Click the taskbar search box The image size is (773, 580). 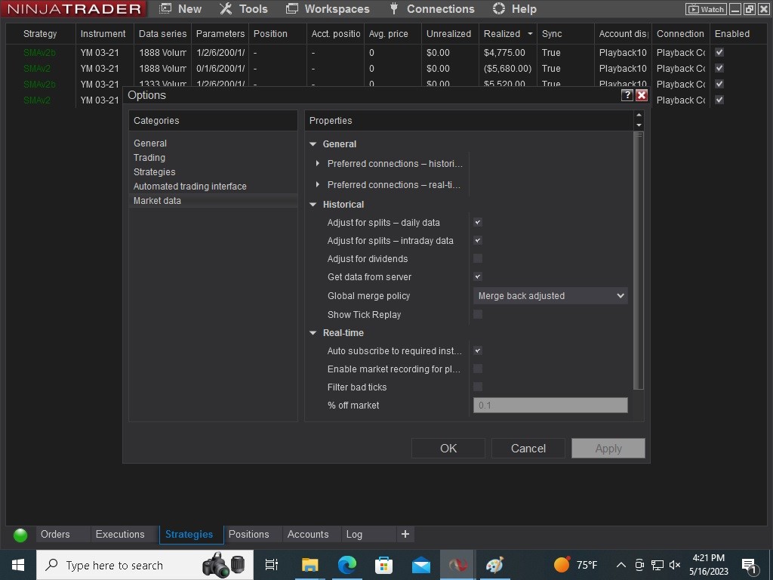(145, 565)
